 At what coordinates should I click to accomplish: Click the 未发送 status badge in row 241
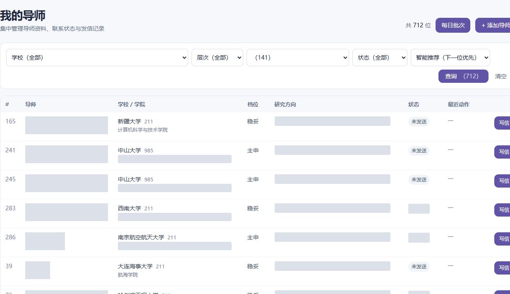[419, 151]
